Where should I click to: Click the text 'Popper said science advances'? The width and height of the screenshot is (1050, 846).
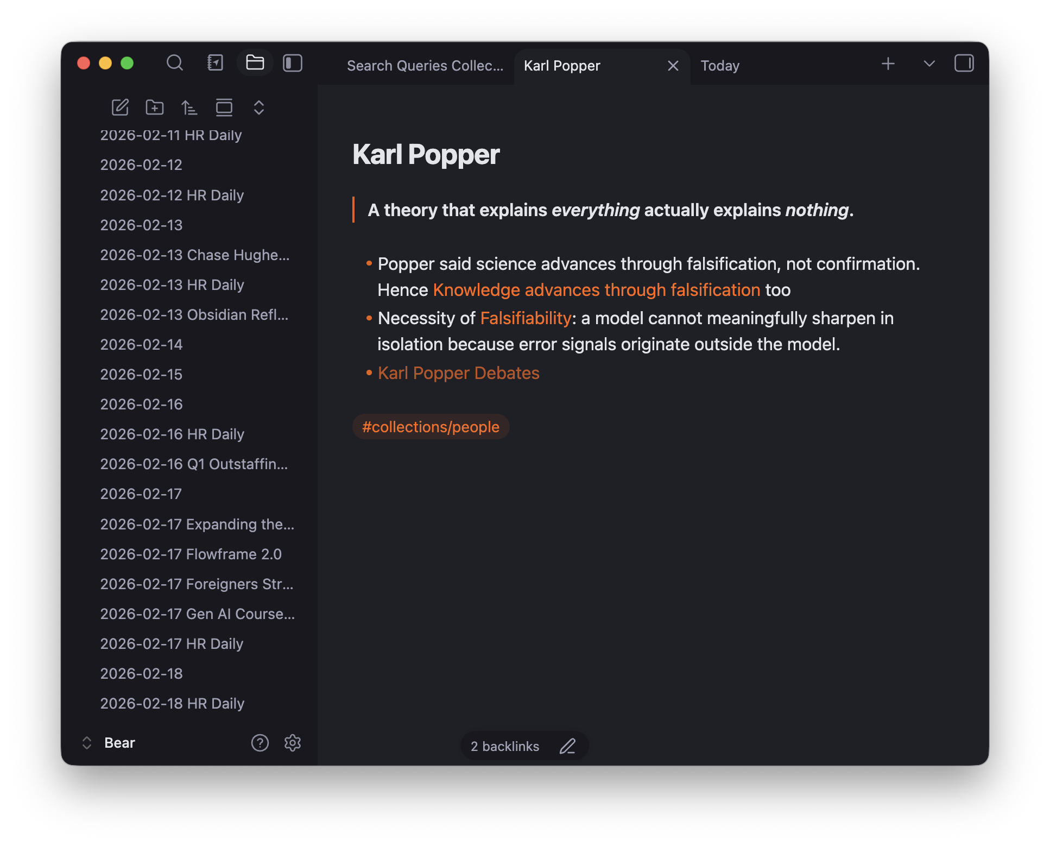click(497, 264)
